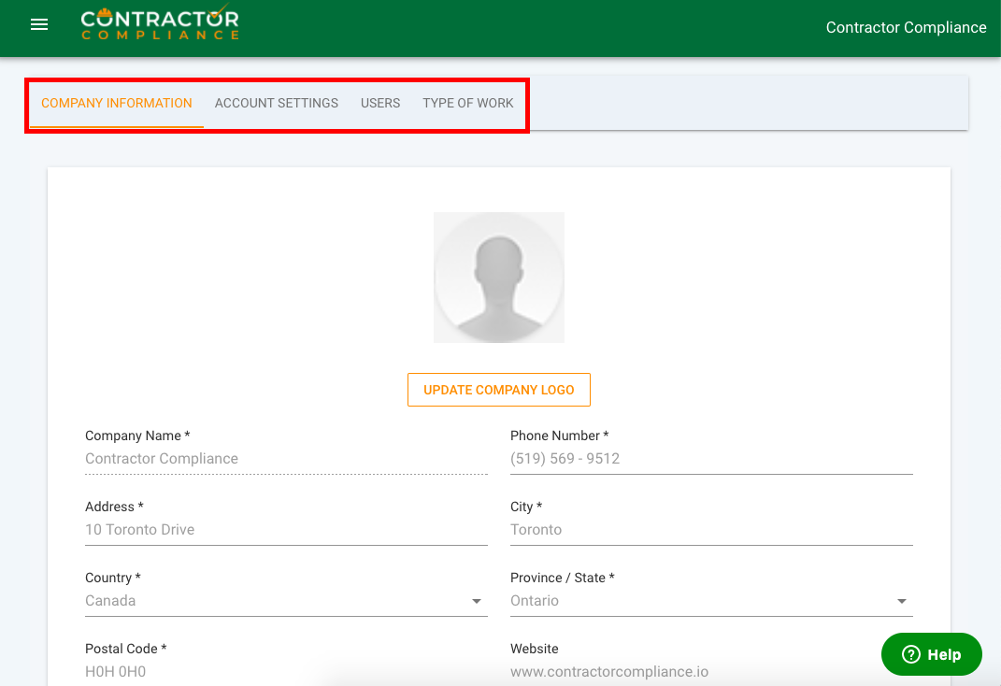Click the Company Name input field
This screenshot has height=686, width=1001.
[x=285, y=459]
